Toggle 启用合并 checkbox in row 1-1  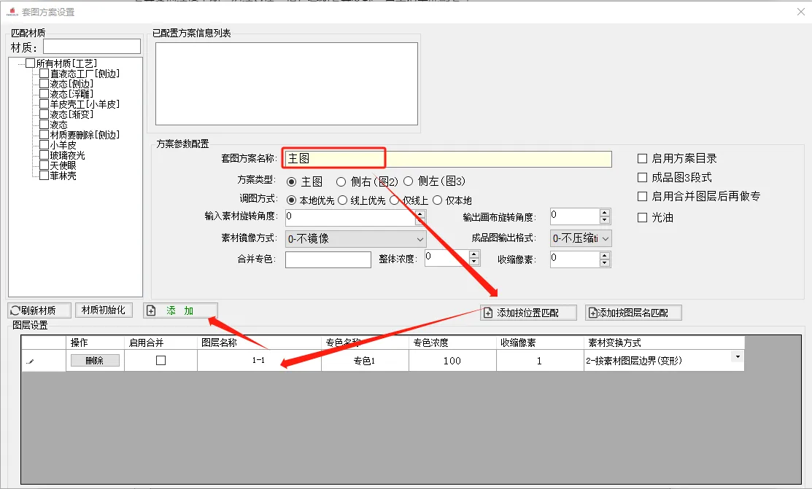(x=161, y=360)
